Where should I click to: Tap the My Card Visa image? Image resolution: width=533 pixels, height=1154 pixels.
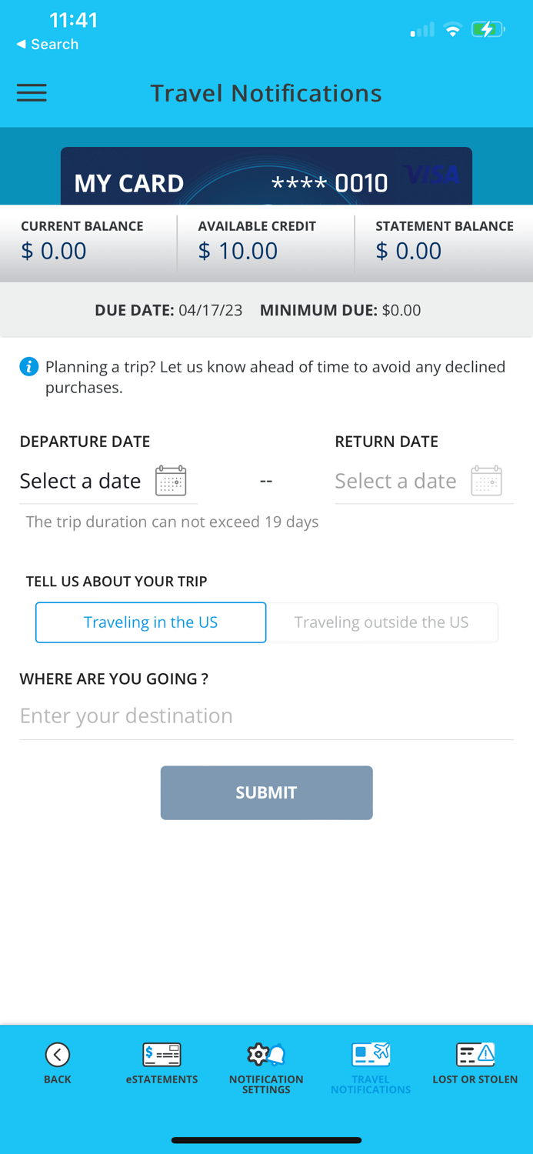pos(266,177)
